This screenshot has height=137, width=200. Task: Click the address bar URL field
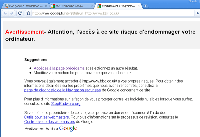113,13
